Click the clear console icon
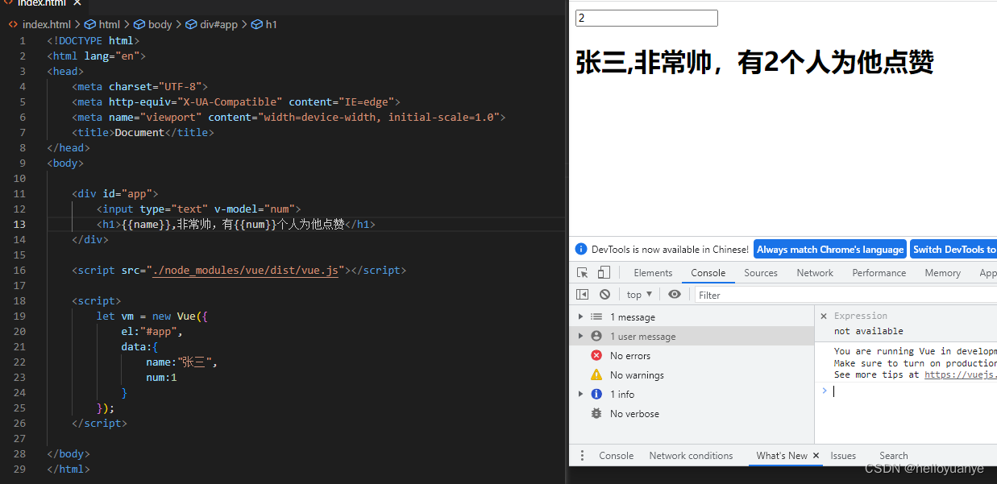997x484 pixels. 604,294
